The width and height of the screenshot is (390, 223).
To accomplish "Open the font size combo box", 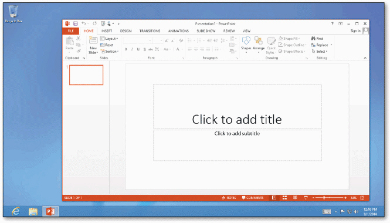I will pyautogui.click(x=157, y=40).
